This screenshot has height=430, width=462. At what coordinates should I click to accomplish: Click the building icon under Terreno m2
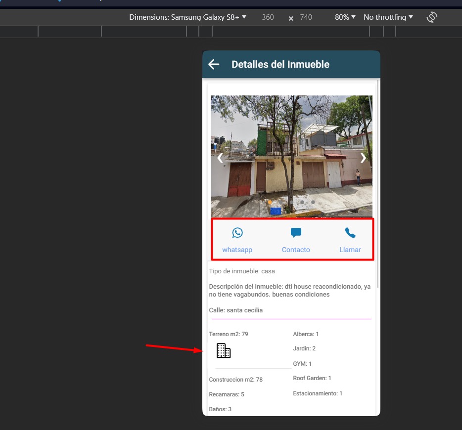pyautogui.click(x=224, y=350)
